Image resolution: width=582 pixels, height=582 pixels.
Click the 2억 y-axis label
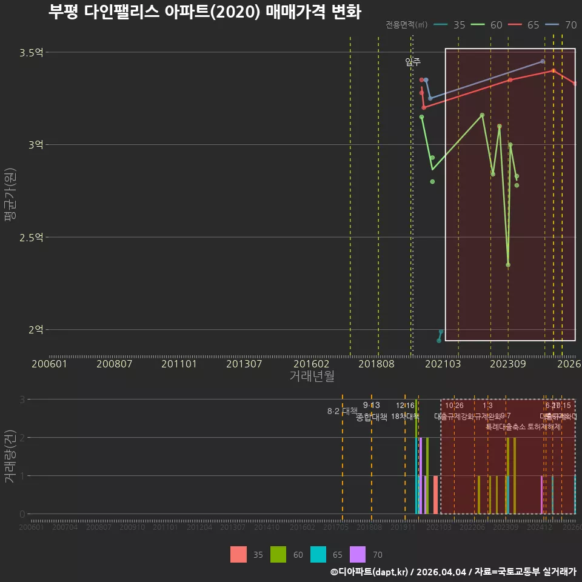36,329
